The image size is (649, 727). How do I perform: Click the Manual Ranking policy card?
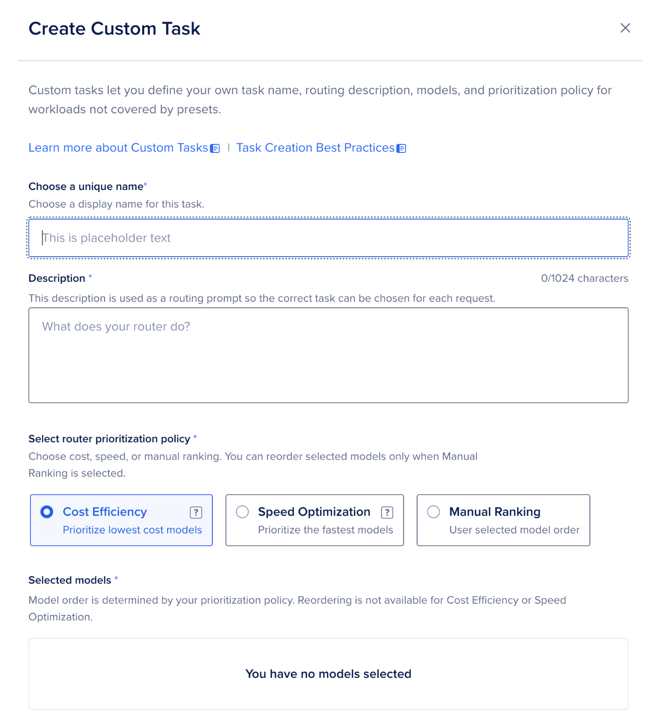(x=503, y=520)
